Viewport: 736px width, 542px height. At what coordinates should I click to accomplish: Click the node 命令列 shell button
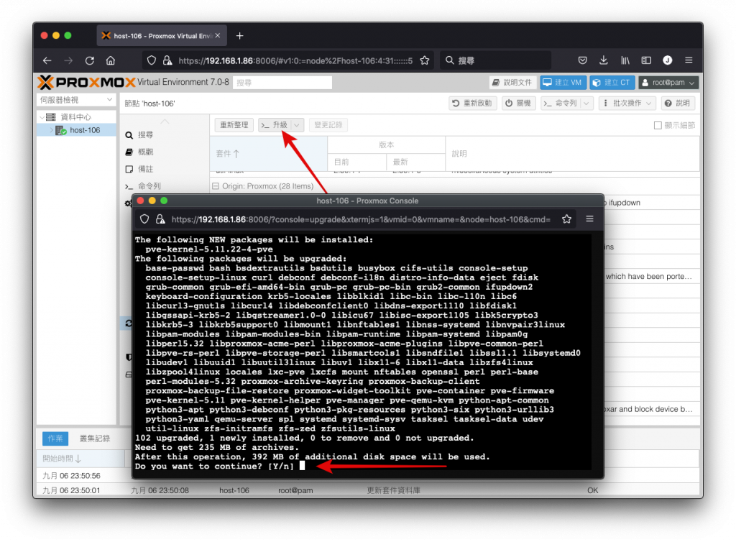pyautogui.click(x=561, y=104)
